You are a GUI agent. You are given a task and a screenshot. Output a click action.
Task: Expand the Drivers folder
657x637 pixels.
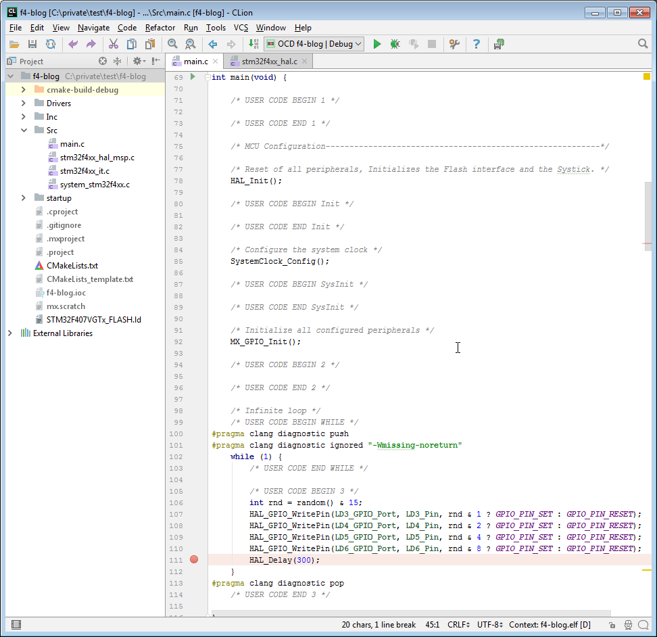[24, 103]
